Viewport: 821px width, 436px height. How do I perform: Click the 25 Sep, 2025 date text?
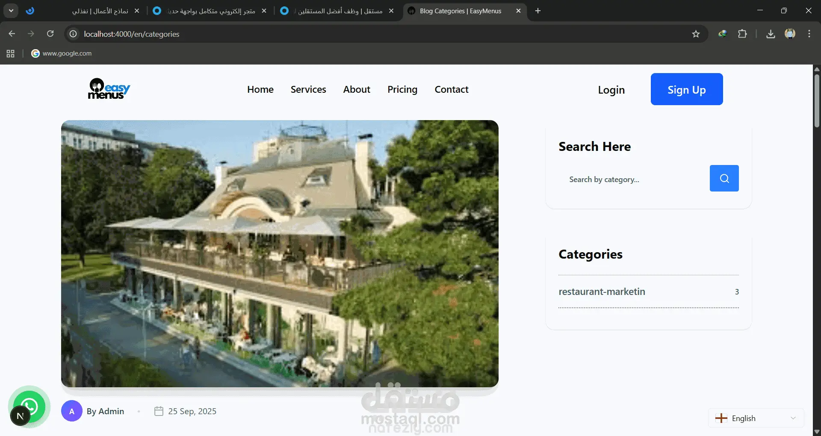click(192, 411)
